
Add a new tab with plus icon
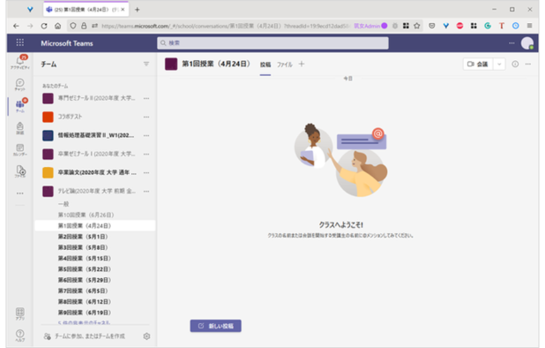point(302,64)
